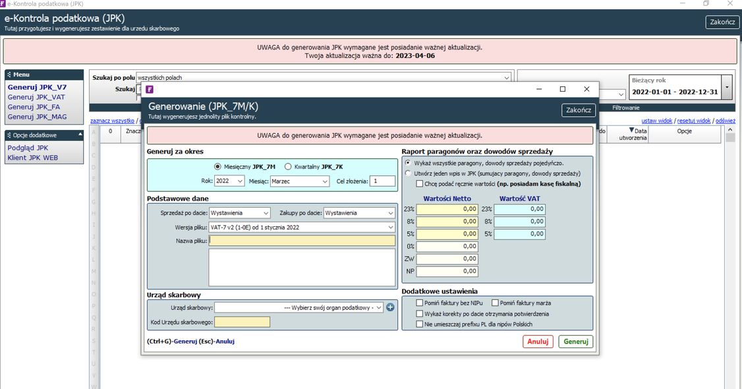The image size is (742, 389).
Task: Open the Miesiąc dropdown showing Marzec
Action: point(299,181)
